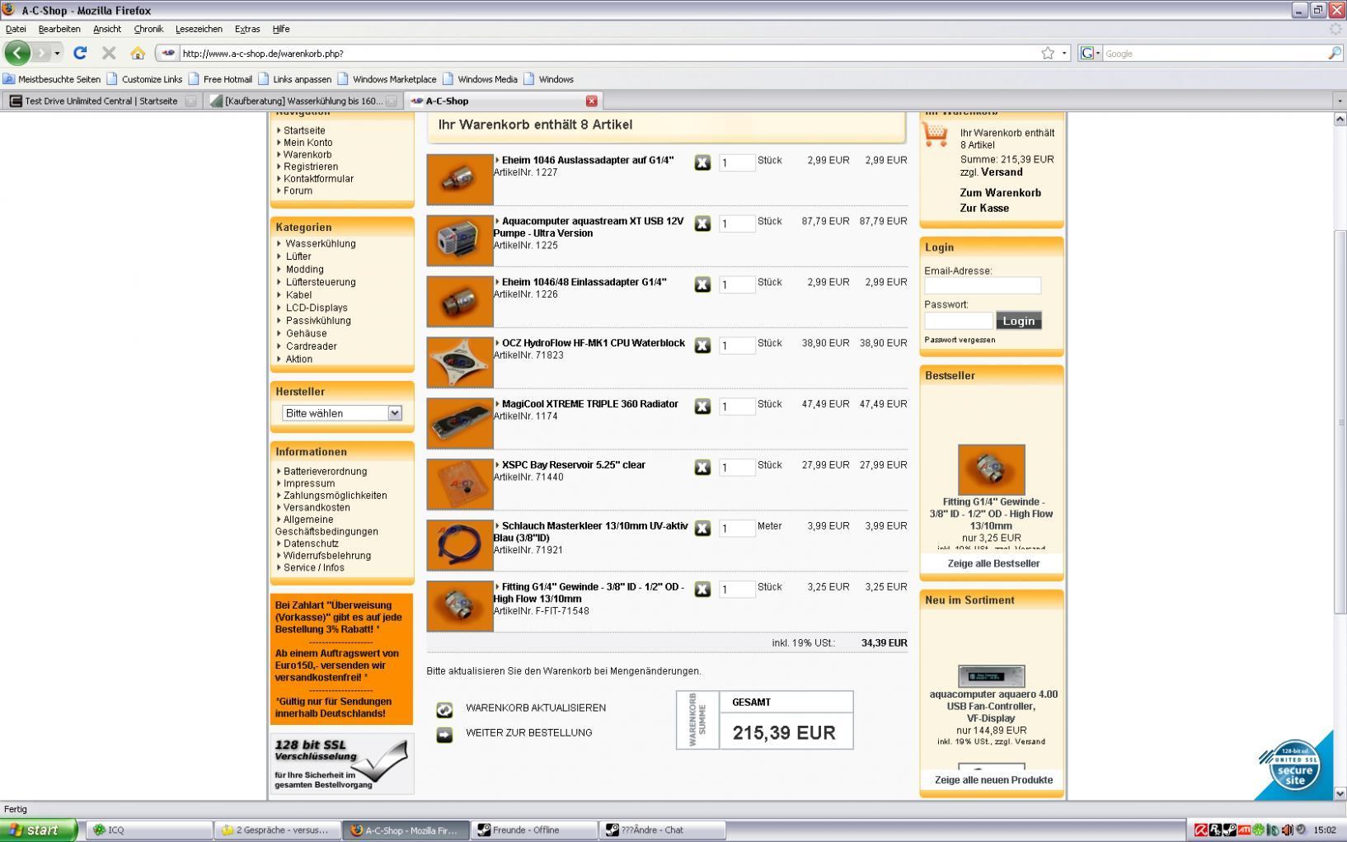Open the Freunde - Offline taskbar window
The height and width of the screenshot is (842, 1347).
[x=534, y=830]
